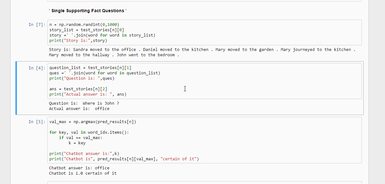Place cursor on print("Question is: ",ques) line
Screen dimensions: 385x184
(x=82, y=78)
